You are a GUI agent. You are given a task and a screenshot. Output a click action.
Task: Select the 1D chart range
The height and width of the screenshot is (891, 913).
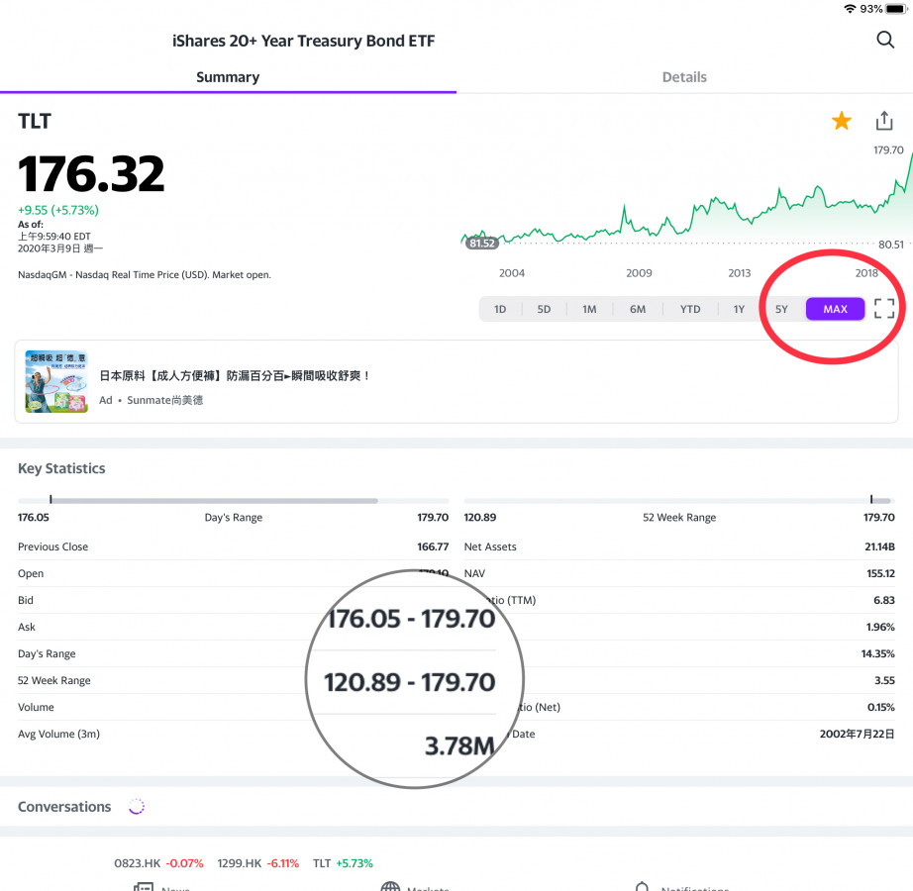[x=500, y=309]
